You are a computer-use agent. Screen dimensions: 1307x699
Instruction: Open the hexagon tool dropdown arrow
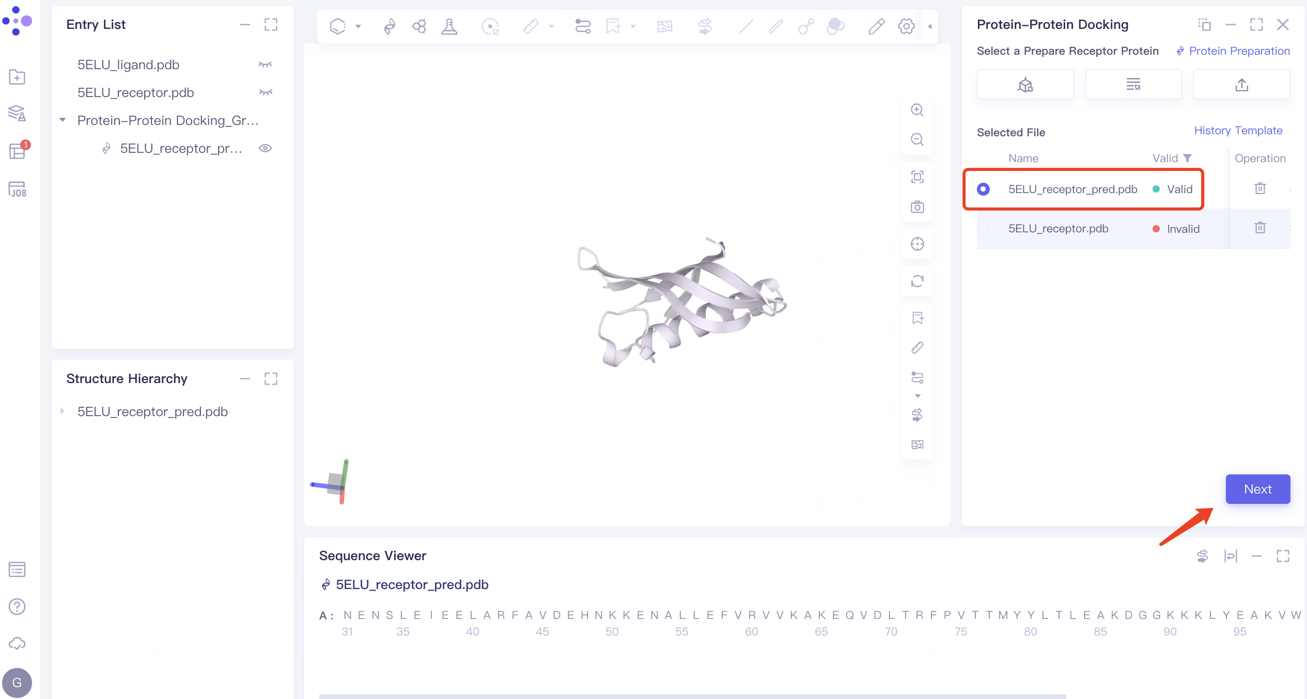[358, 26]
